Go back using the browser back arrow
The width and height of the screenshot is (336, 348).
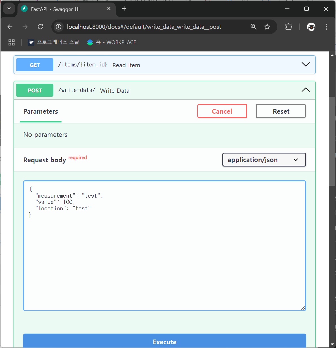pyautogui.click(x=10, y=27)
